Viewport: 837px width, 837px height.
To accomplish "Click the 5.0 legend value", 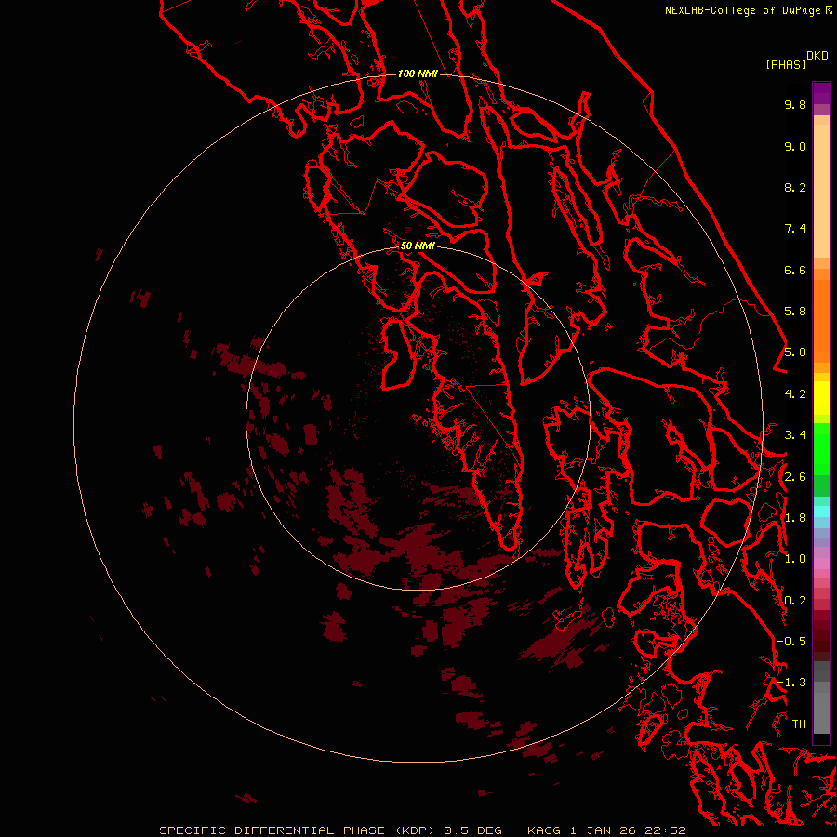I will click(795, 352).
